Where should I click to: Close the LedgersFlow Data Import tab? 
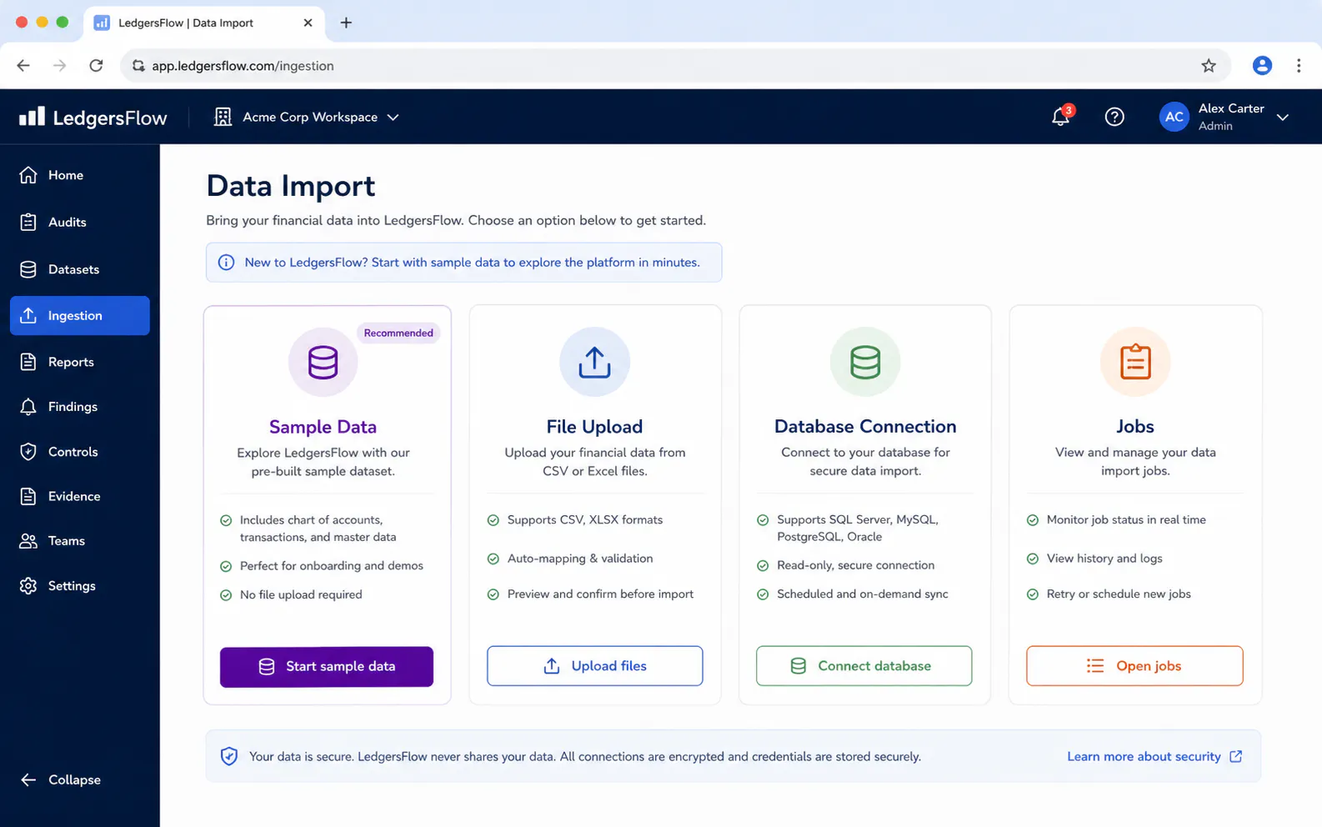[x=308, y=23]
